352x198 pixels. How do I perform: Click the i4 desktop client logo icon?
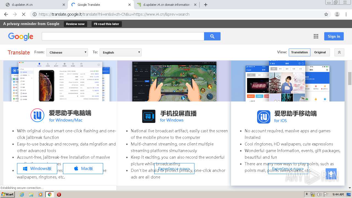point(37,115)
